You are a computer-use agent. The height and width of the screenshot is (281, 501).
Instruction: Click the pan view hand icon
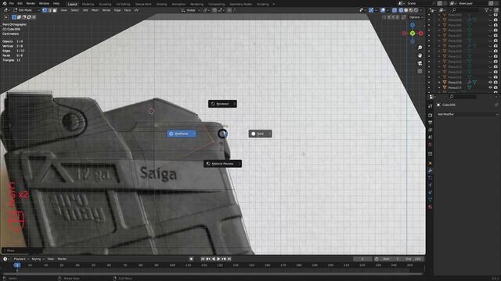pos(420,55)
